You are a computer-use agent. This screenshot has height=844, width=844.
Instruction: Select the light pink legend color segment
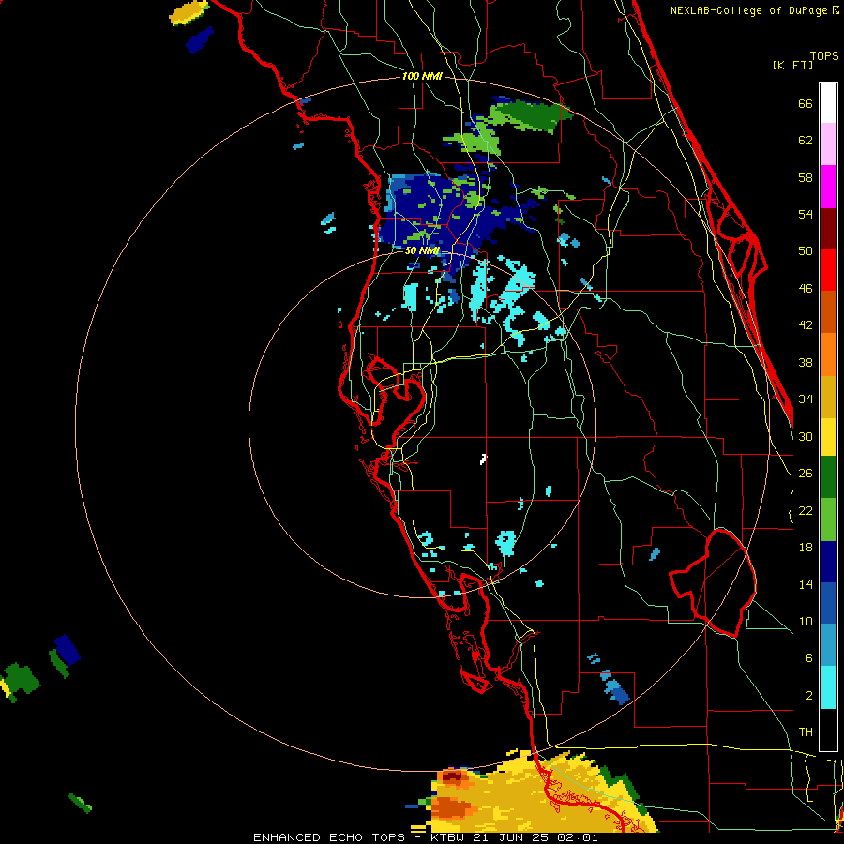[828, 143]
